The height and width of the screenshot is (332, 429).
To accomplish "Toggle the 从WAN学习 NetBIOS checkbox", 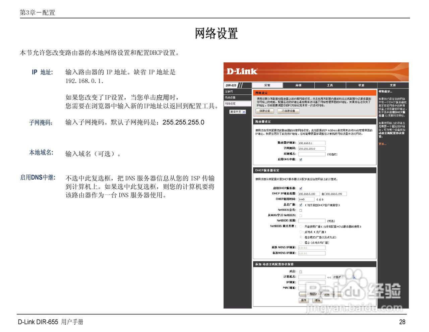I will coord(301,216).
